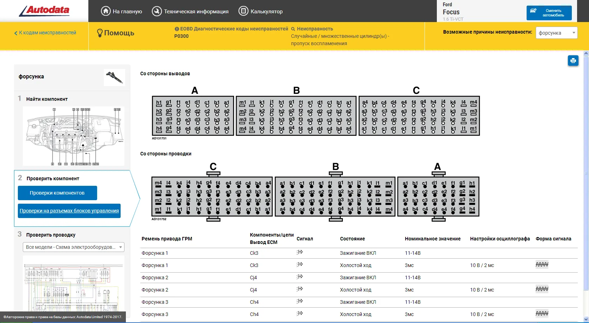Click the Помощь heading
The height and width of the screenshot is (323, 589).
coord(119,33)
